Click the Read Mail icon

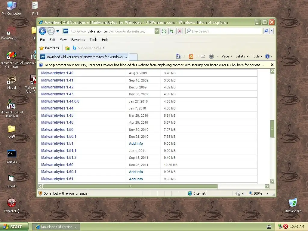point(203,56)
